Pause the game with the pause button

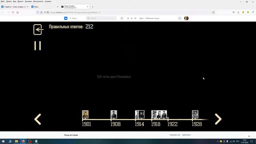click(x=38, y=46)
